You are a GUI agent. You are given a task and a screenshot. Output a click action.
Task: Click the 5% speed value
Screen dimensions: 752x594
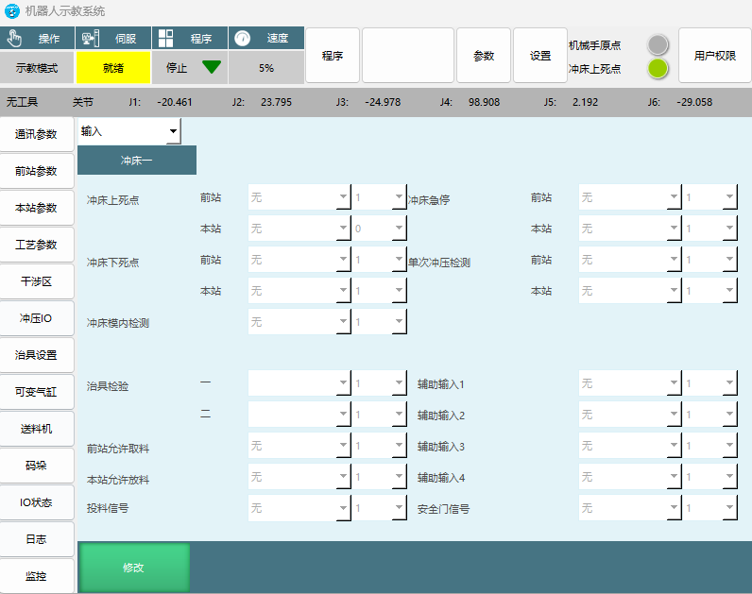(266, 68)
